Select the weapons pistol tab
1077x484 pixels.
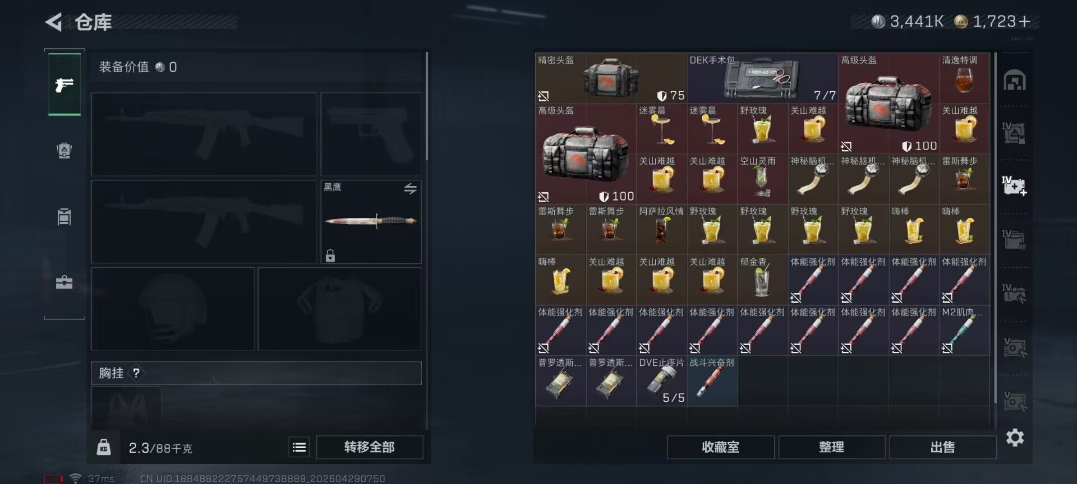tap(65, 85)
